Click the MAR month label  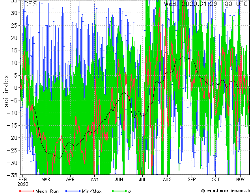point(46,180)
